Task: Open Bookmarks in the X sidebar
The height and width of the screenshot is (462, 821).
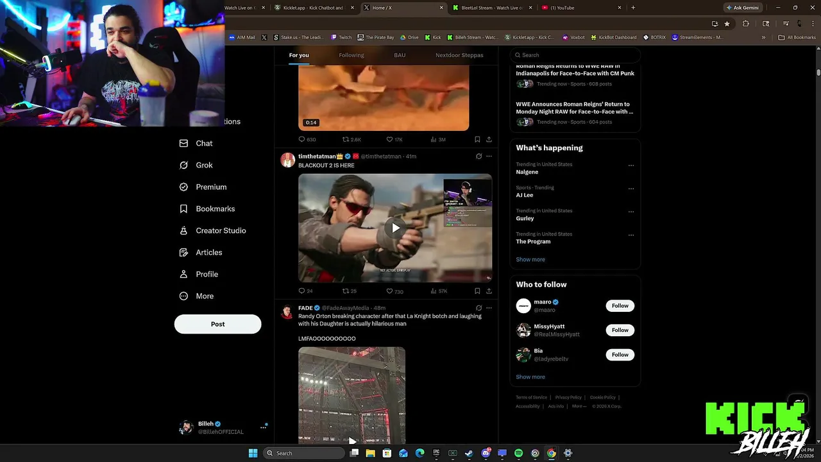Action: pos(207,209)
